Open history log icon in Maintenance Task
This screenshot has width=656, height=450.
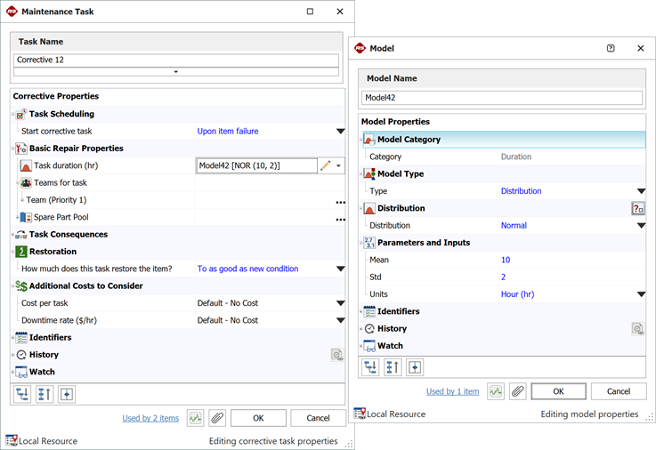click(x=337, y=355)
